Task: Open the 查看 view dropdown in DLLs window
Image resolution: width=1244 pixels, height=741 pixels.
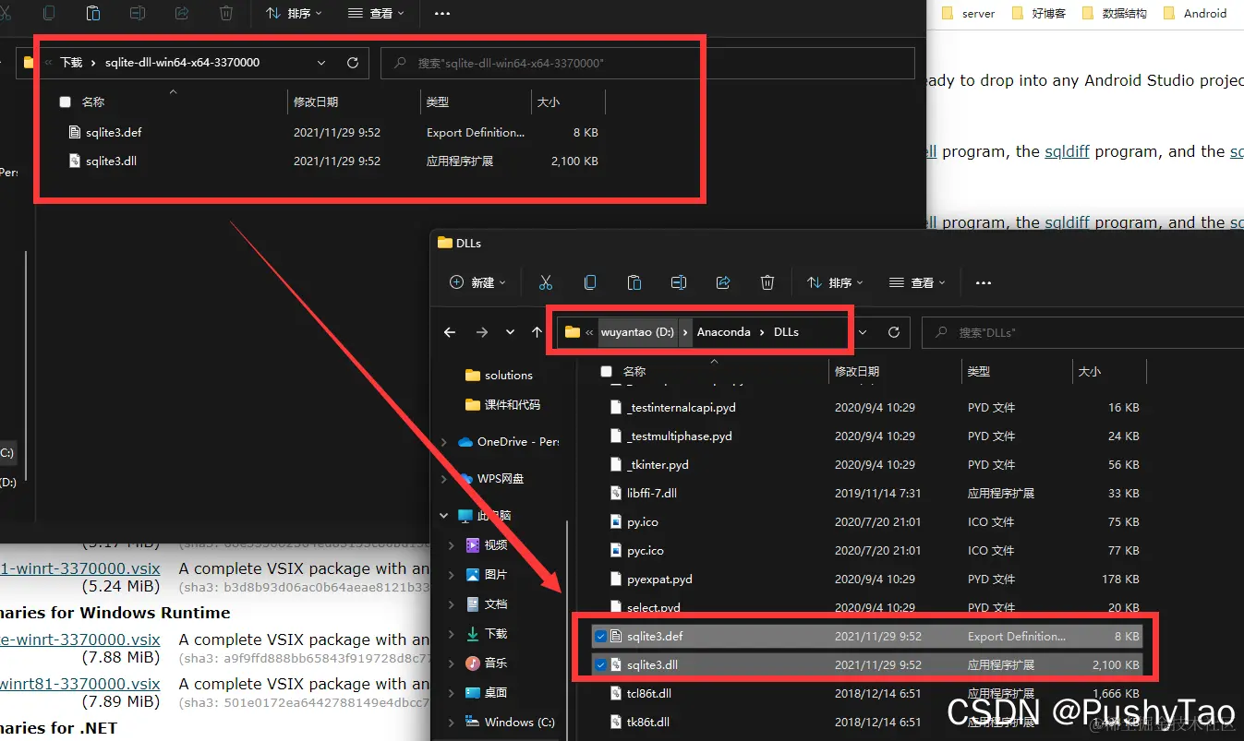Action: tap(917, 282)
